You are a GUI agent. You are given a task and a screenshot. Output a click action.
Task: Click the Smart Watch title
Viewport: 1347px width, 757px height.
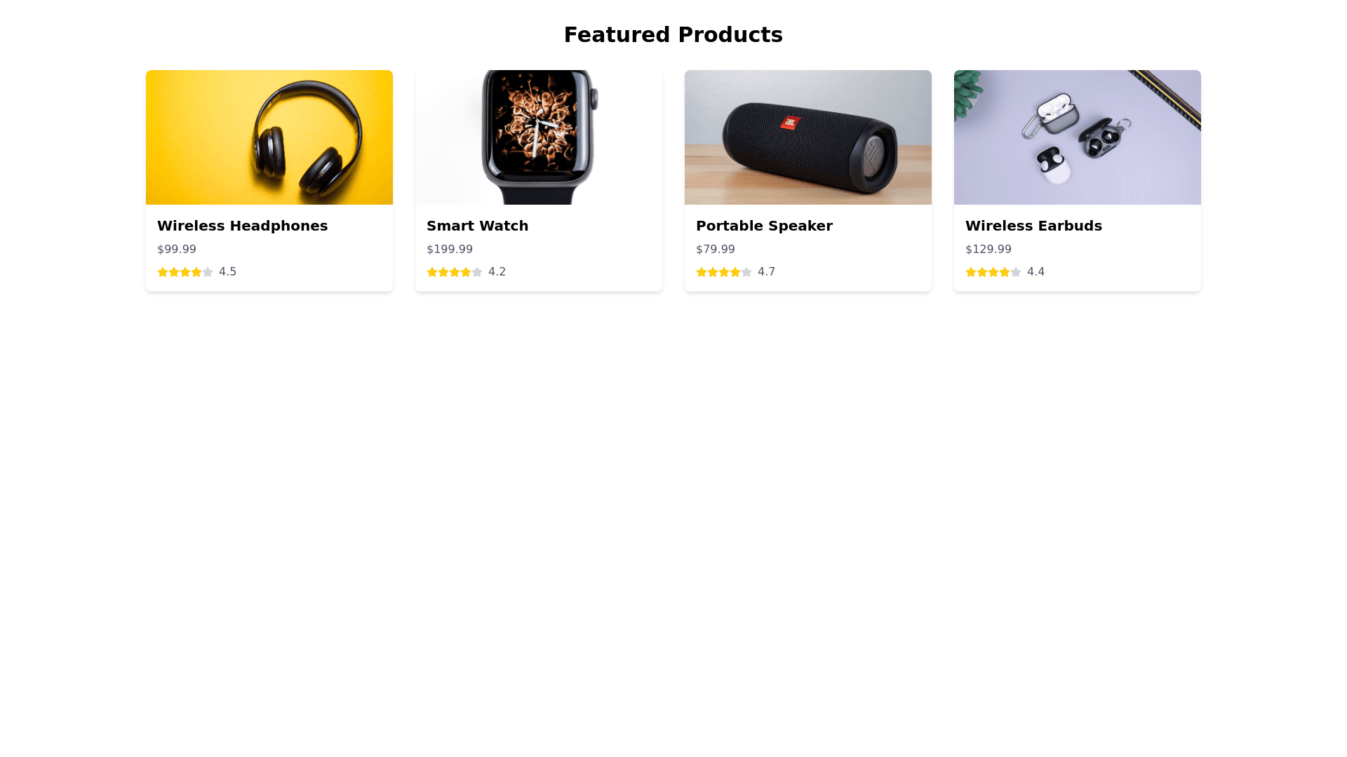click(478, 226)
